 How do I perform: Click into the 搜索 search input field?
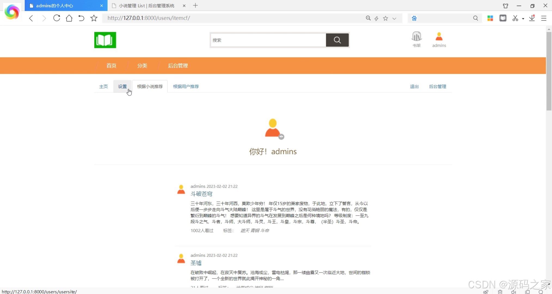[268, 40]
